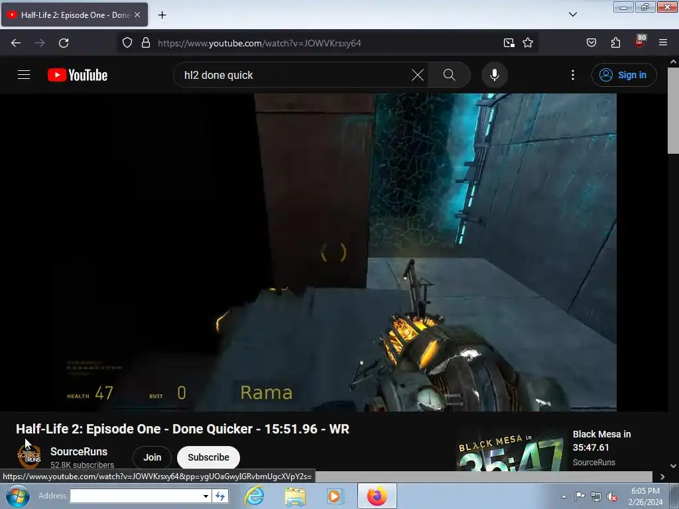Click the page vertical scrollbar thumb
679x509 pixels.
[x=673, y=111]
